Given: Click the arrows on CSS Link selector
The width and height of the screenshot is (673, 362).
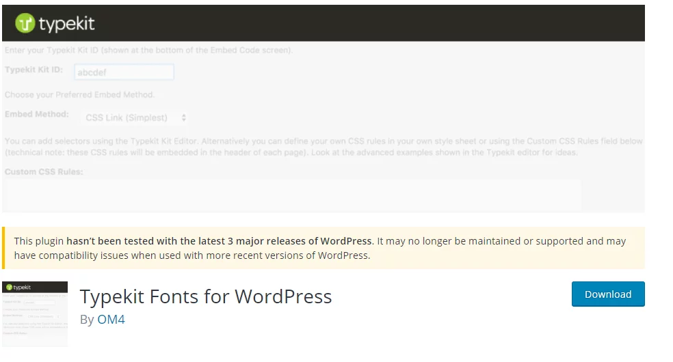Looking at the screenshot, I should [x=183, y=117].
